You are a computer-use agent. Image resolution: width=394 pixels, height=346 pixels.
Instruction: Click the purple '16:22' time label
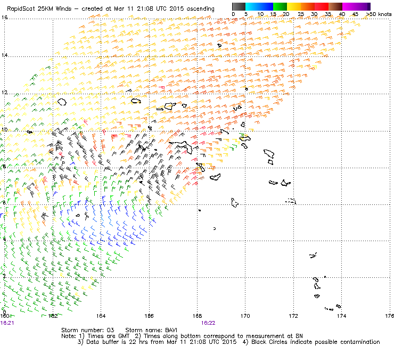pos(208,323)
